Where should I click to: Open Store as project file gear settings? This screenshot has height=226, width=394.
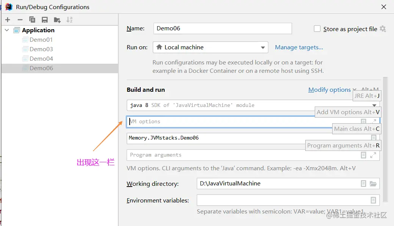click(383, 29)
